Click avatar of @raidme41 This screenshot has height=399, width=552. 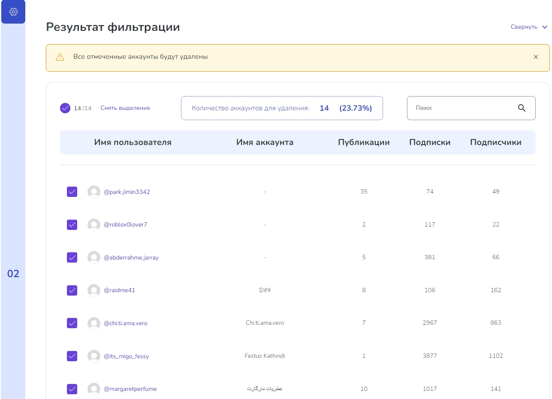tap(94, 290)
